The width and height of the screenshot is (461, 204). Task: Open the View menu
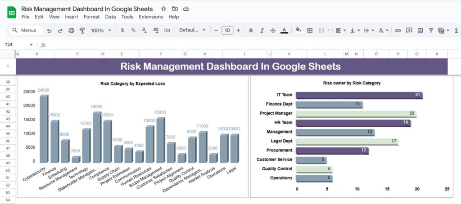(54, 17)
